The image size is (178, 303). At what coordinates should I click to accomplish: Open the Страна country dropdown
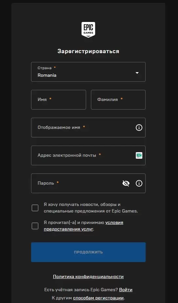pos(88,72)
